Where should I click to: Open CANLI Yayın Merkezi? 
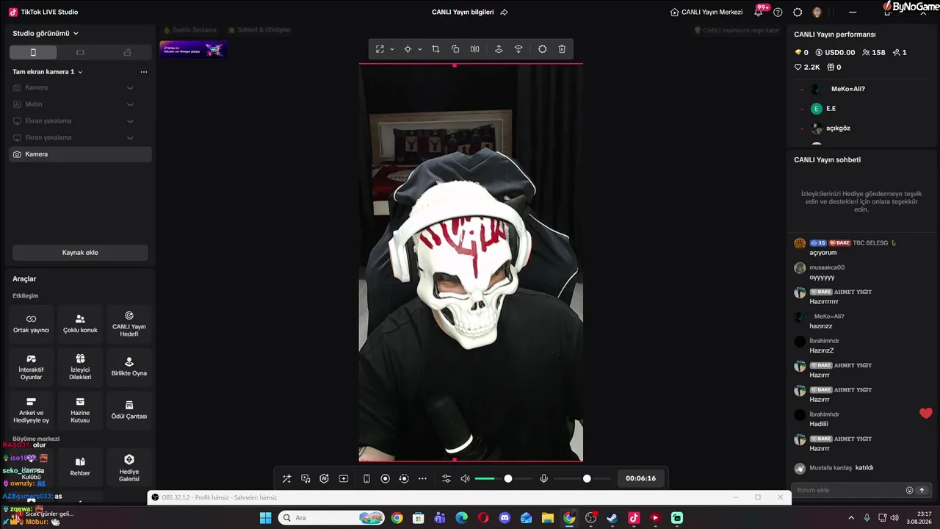point(706,12)
